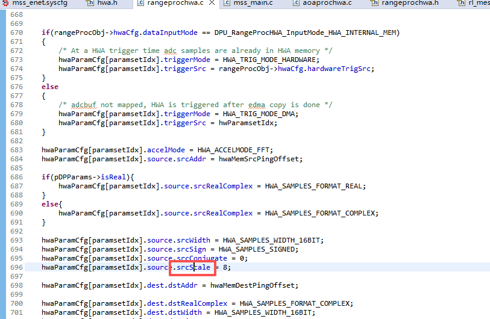The width and height of the screenshot is (490, 319).
Task: Click the else keyword on line 676
Action: coord(50,87)
